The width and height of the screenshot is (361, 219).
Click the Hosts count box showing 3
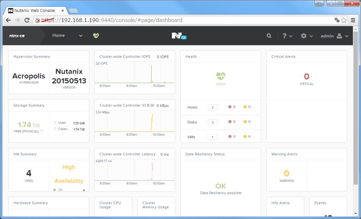tap(213, 107)
